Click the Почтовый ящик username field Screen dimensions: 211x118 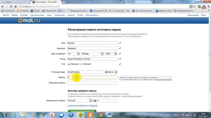pyautogui.click(x=85, y=72)
